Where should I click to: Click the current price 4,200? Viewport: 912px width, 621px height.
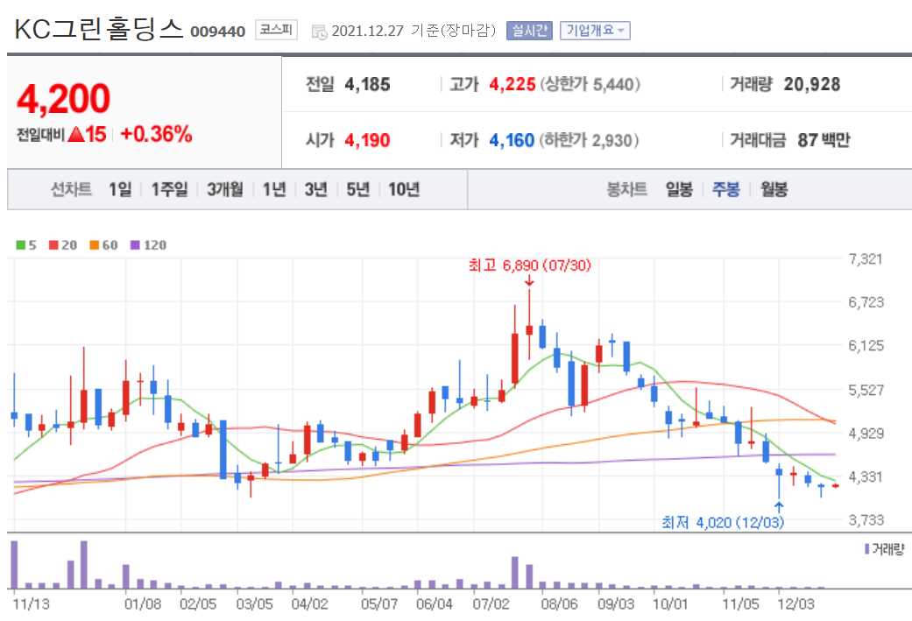pos(63,98)
